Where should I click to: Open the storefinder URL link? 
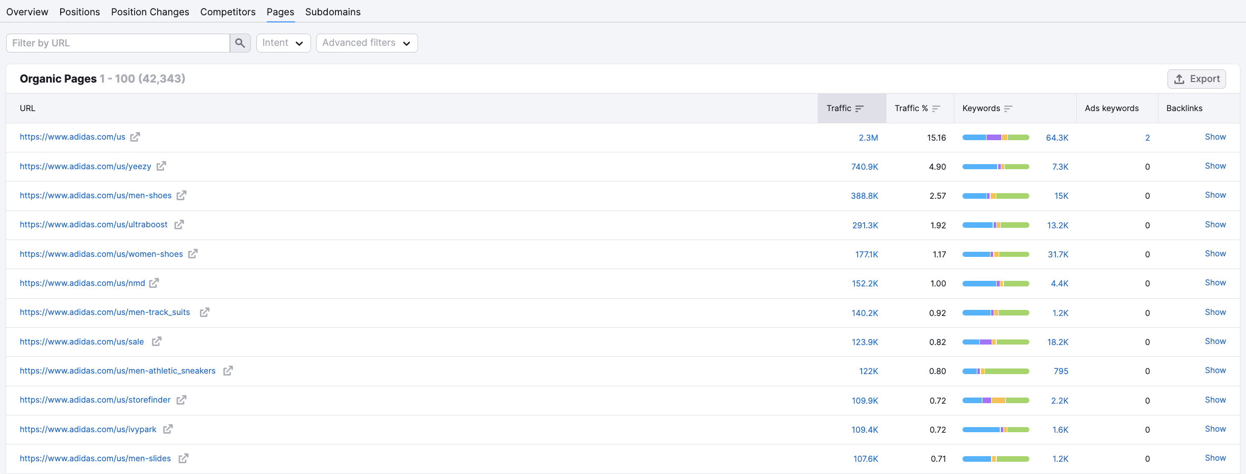pyautogui.click(x=95, y=400)
